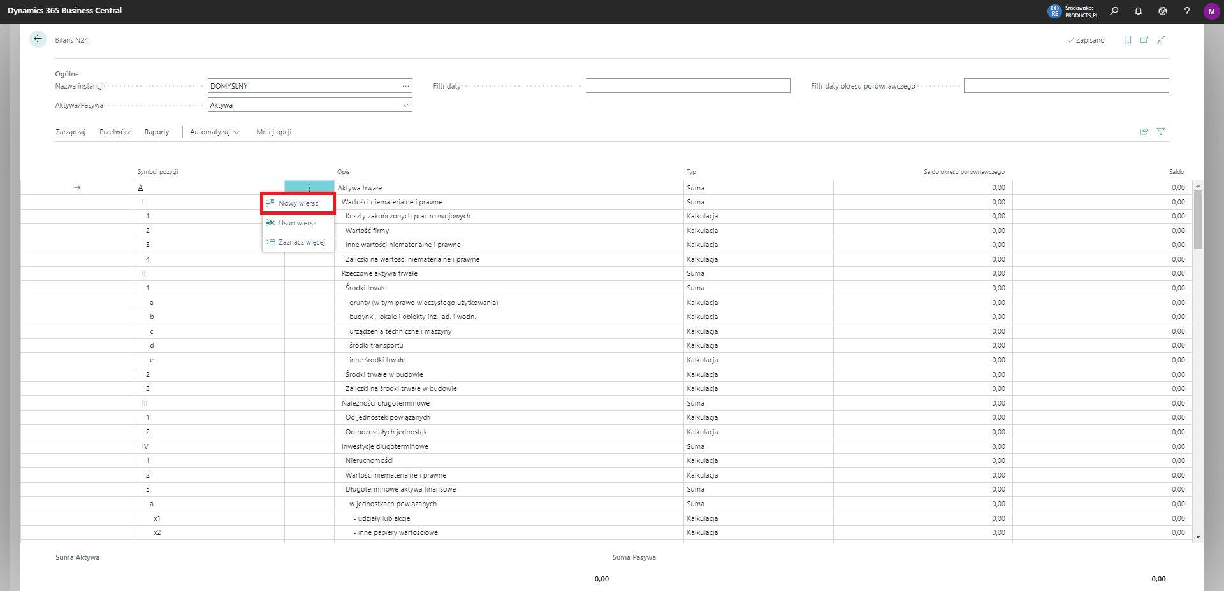Click the share icon above the table
The height and width of the screenshot is (591, 1224).
[1144, 132]
